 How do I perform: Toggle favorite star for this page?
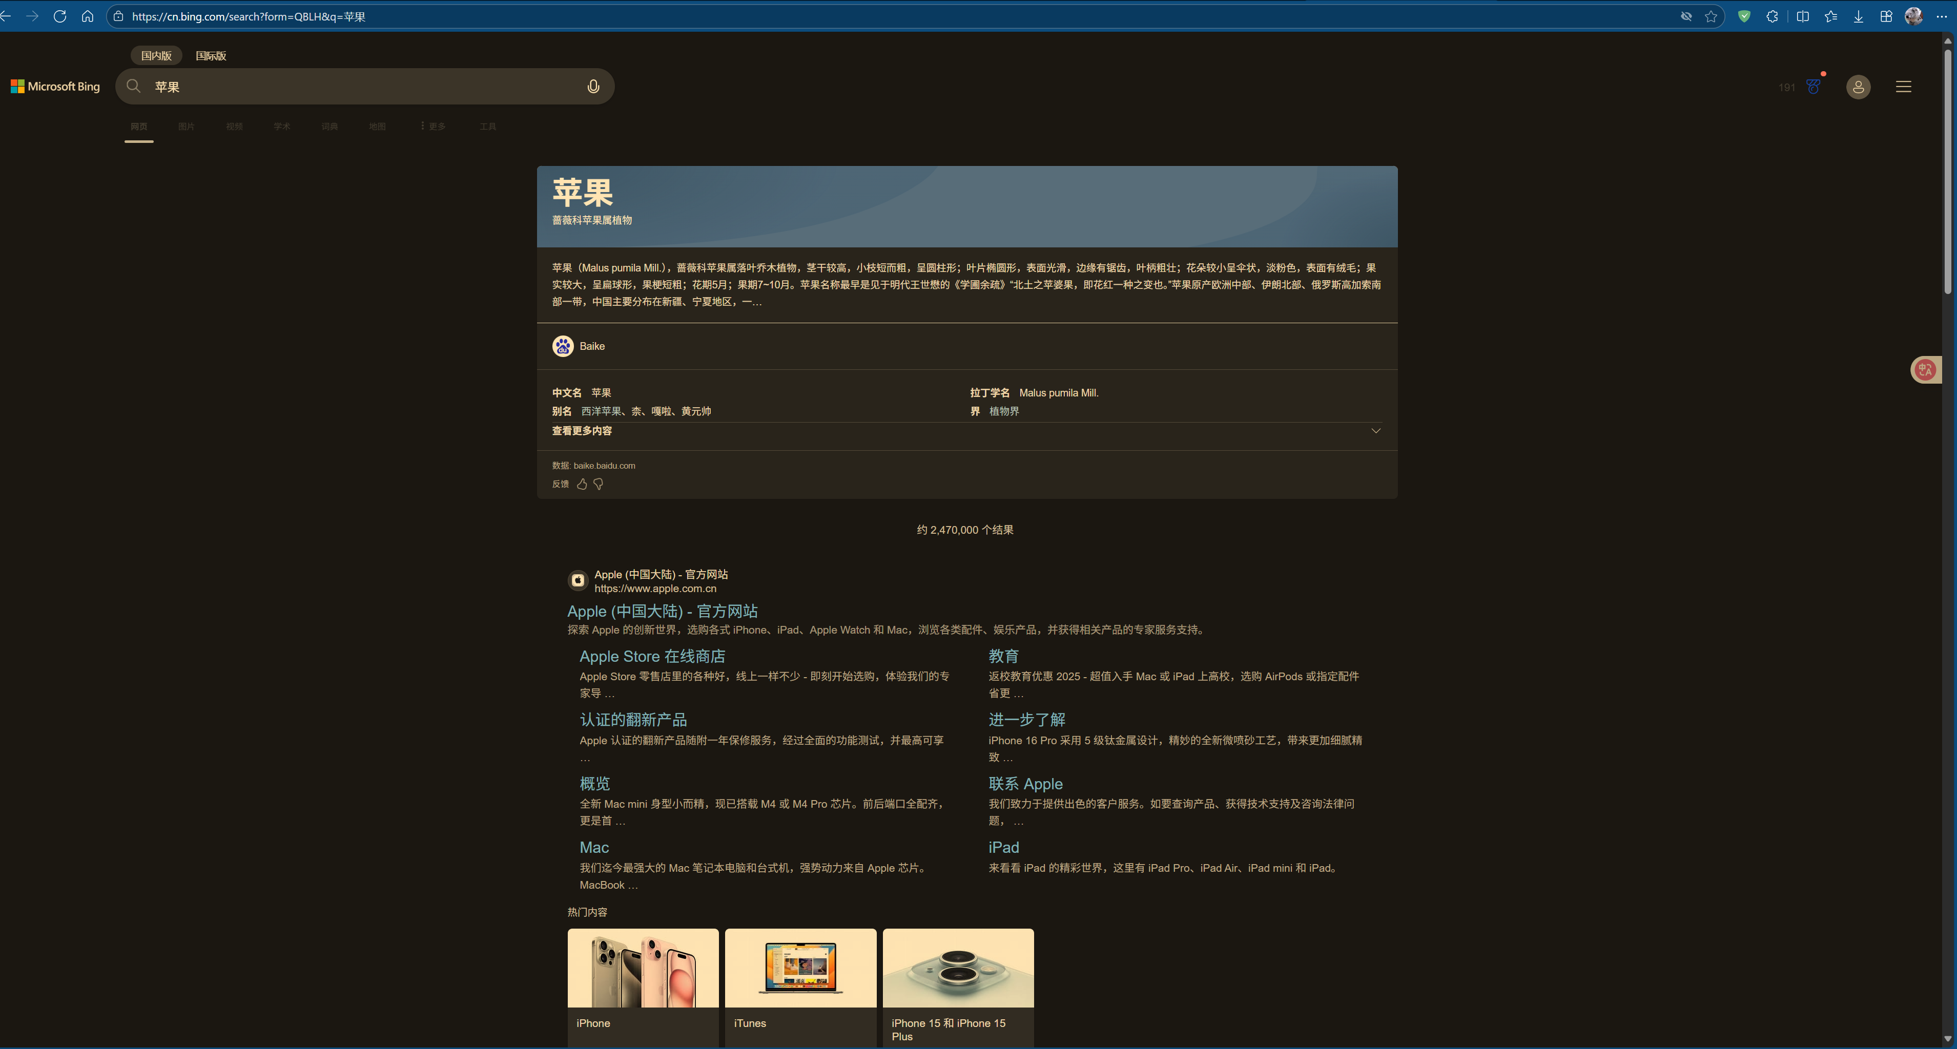1711,17
